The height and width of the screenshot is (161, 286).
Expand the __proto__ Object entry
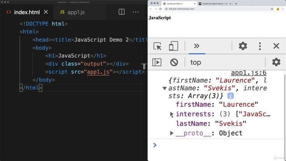[x=172, y=133]
